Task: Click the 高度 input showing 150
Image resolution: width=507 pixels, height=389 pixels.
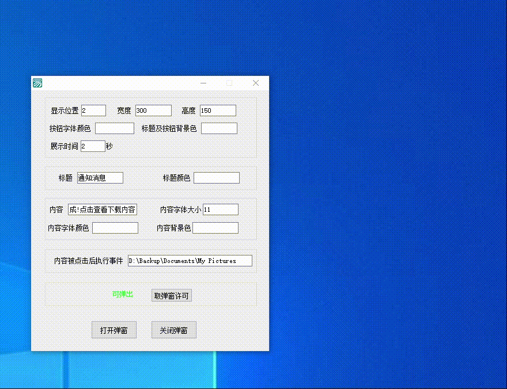Action: pyautogui.click(x=218, y=110)
